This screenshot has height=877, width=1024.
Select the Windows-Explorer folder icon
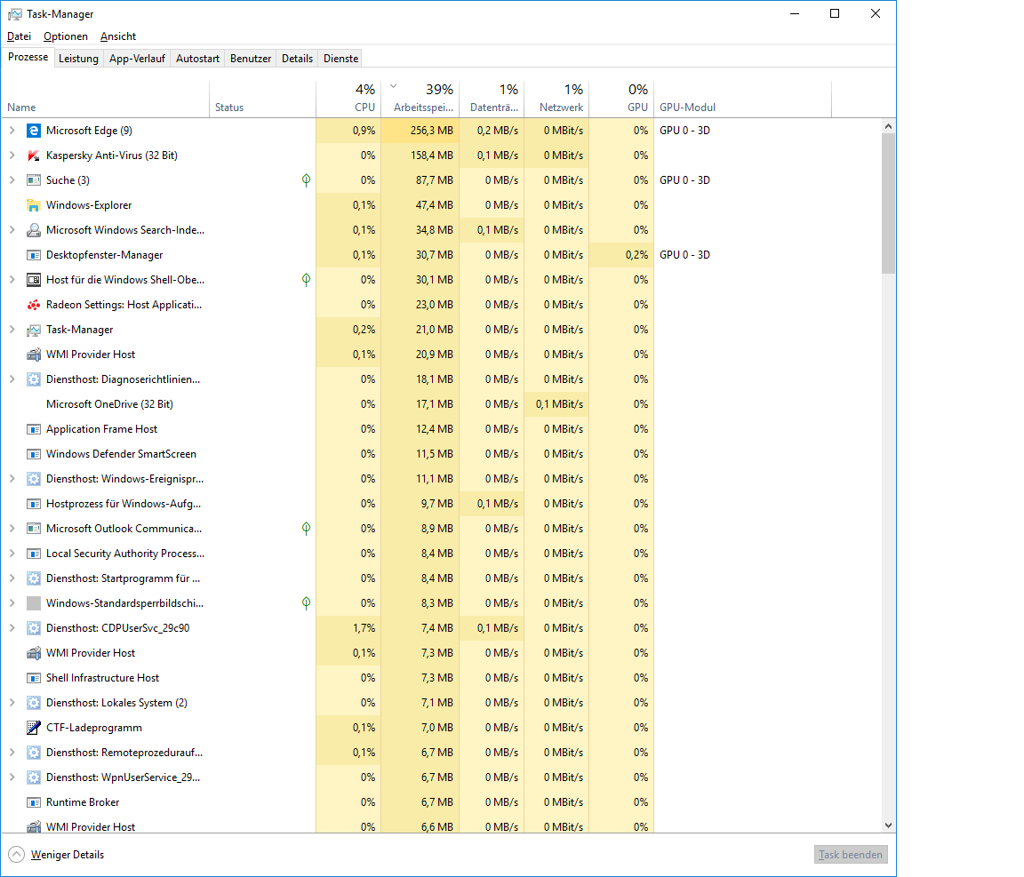[33, 205]
